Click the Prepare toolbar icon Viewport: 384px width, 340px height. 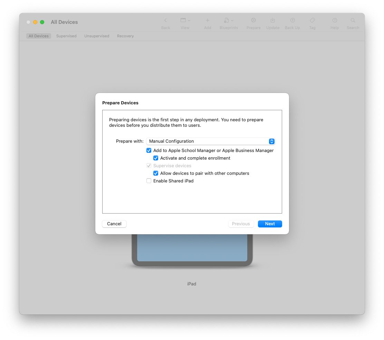tap(253, 20)
